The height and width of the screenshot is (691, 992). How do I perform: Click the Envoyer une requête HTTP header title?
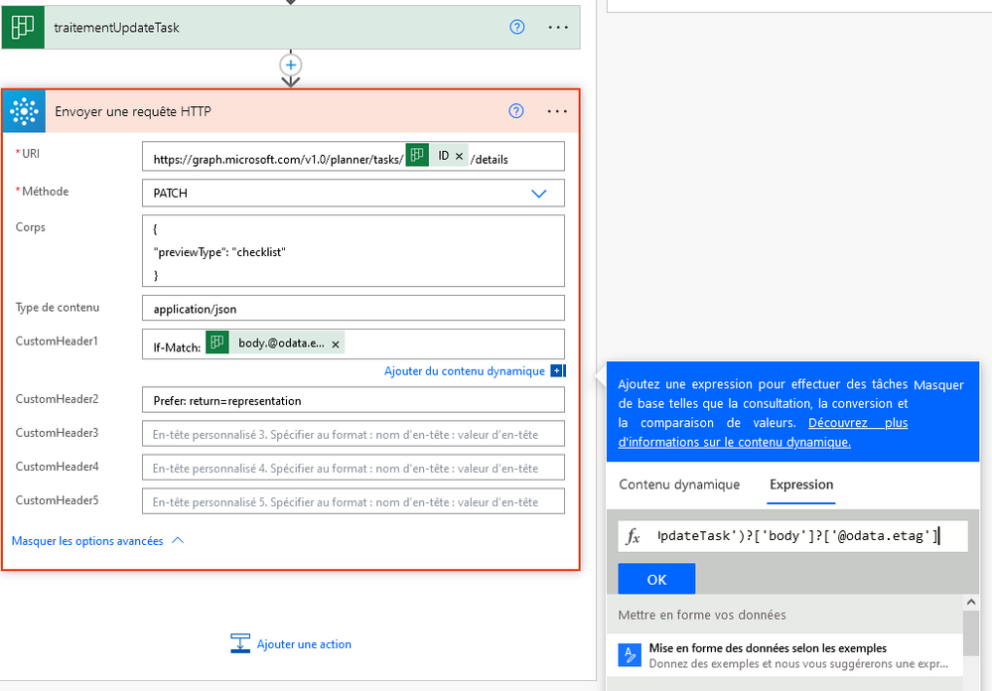133,111
